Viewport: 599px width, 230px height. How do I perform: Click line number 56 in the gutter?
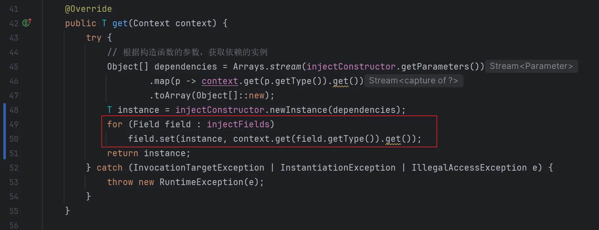click(14, 225)
